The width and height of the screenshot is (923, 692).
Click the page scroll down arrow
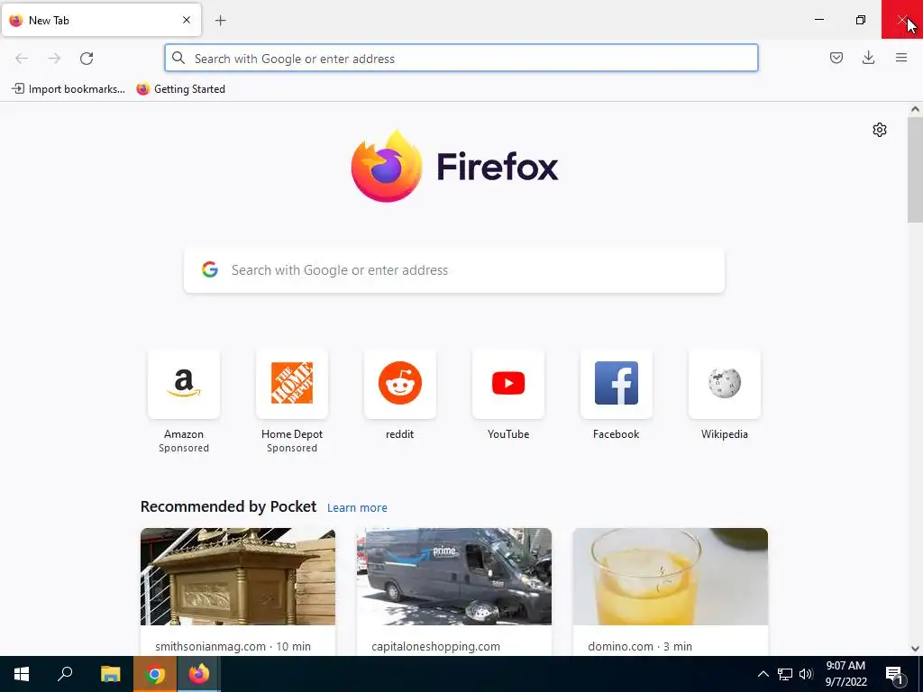click(x=915, y=649)
